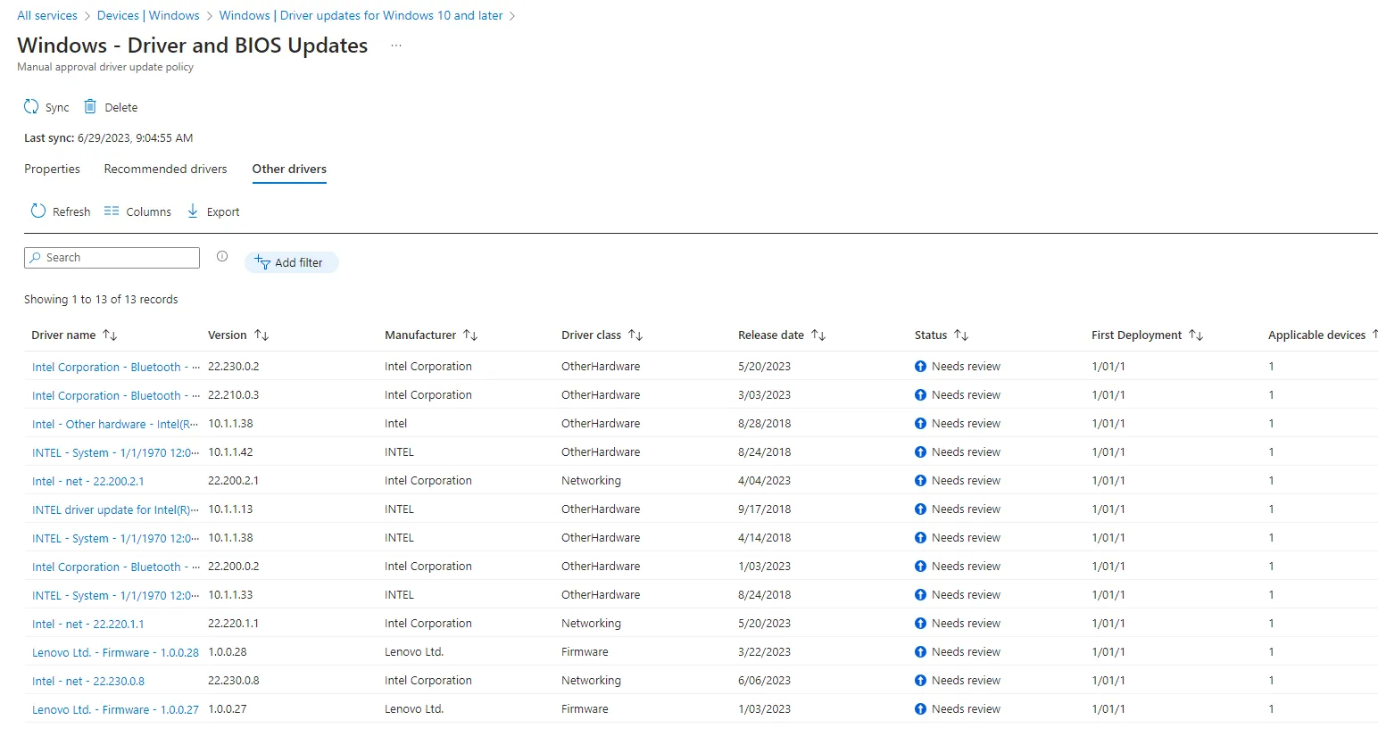This screenshot has height=745, width=1378.
Task: Open the Intel - net - 22.200.2.1 driver
Action: coord(87,481)
